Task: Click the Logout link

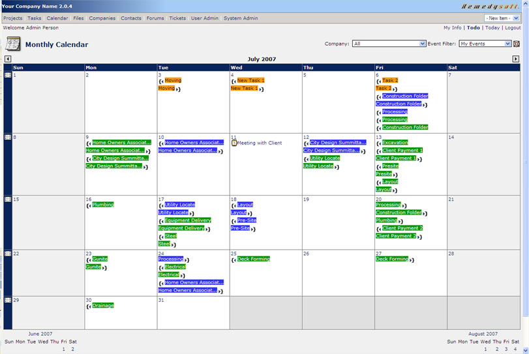Action: pos(513,28)
